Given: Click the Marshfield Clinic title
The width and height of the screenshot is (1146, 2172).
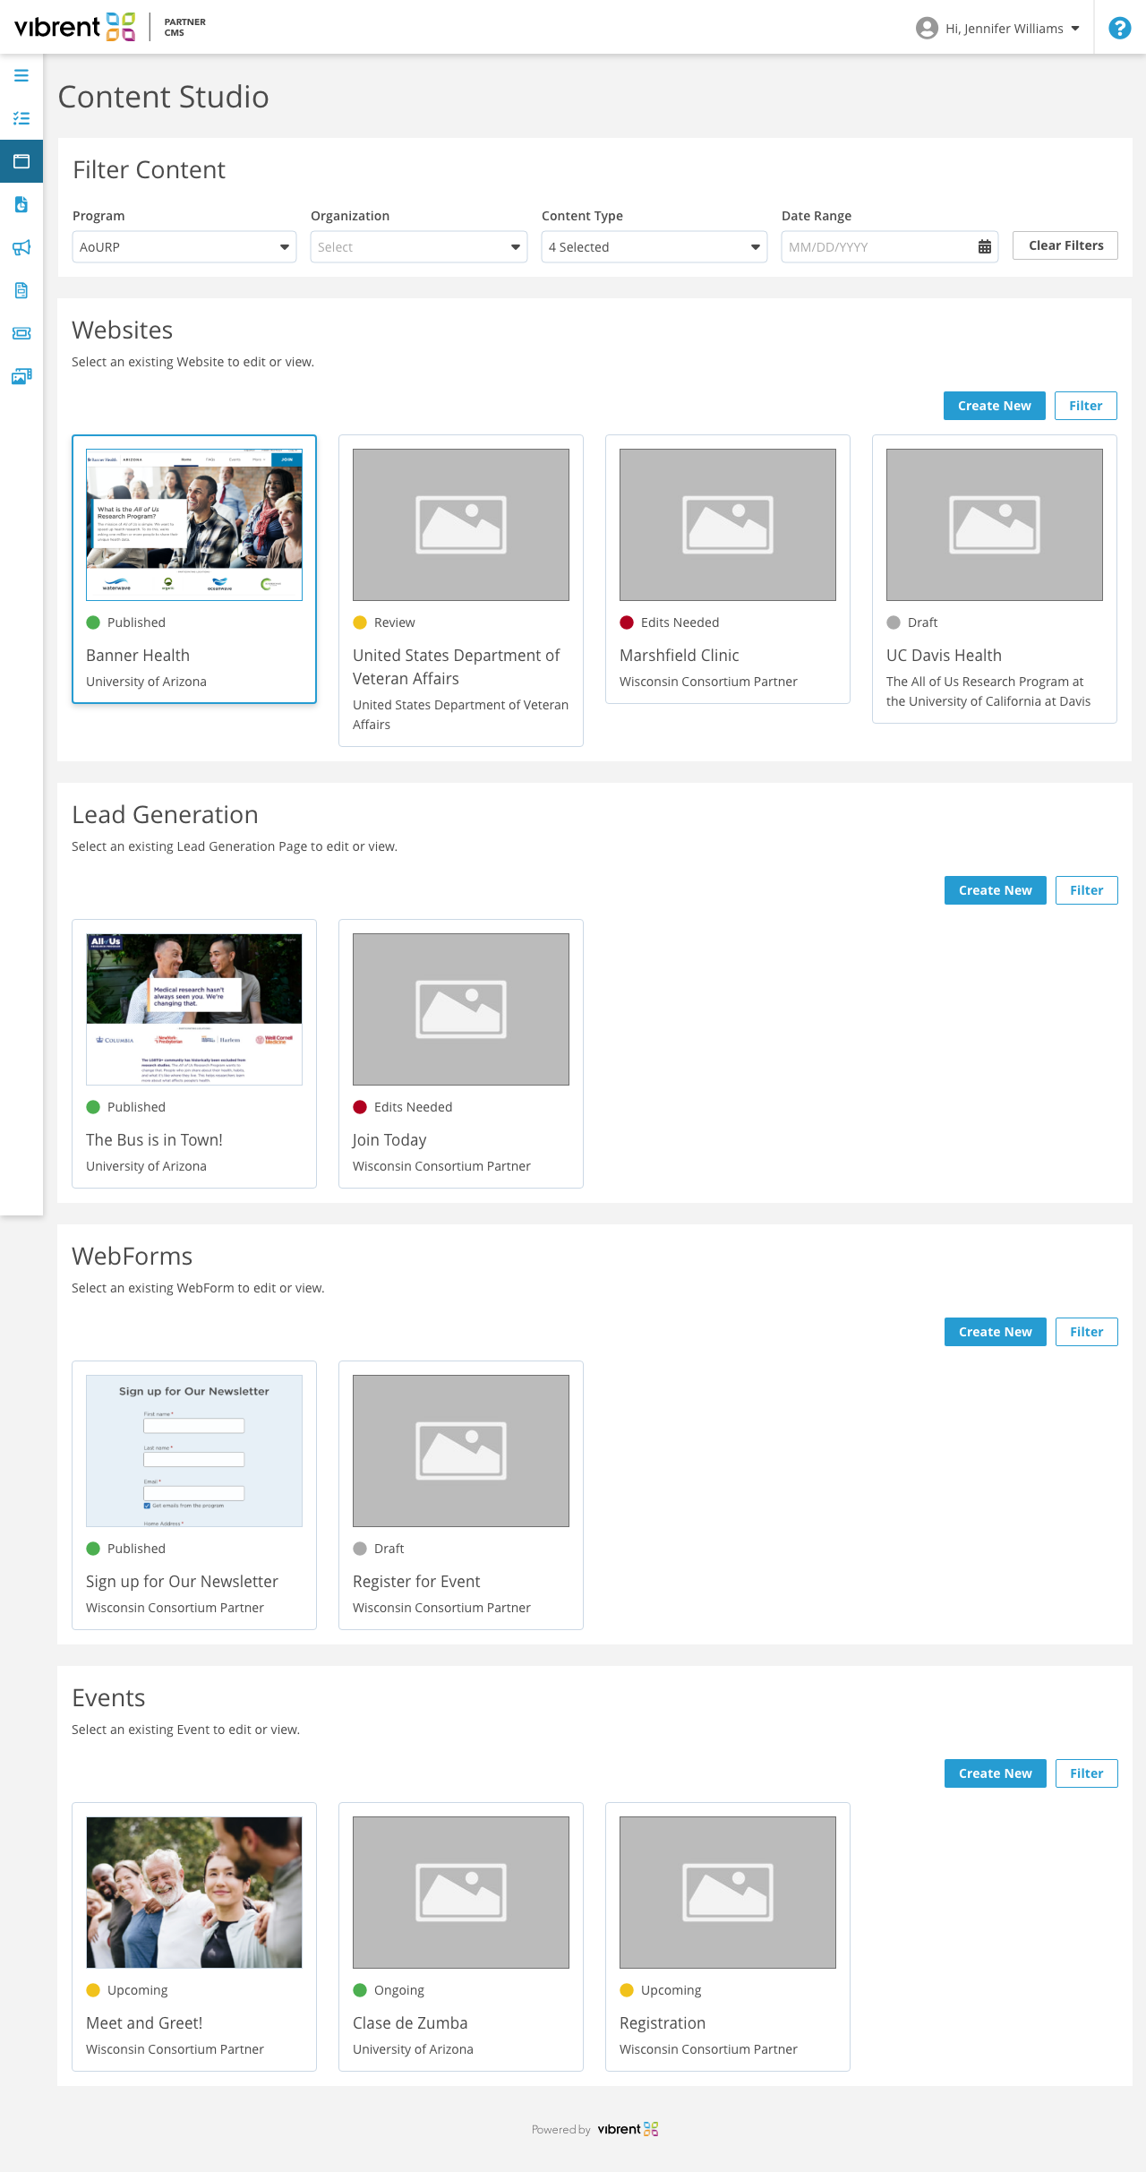Looking at the screenshot, I should (x=680, y=656).
